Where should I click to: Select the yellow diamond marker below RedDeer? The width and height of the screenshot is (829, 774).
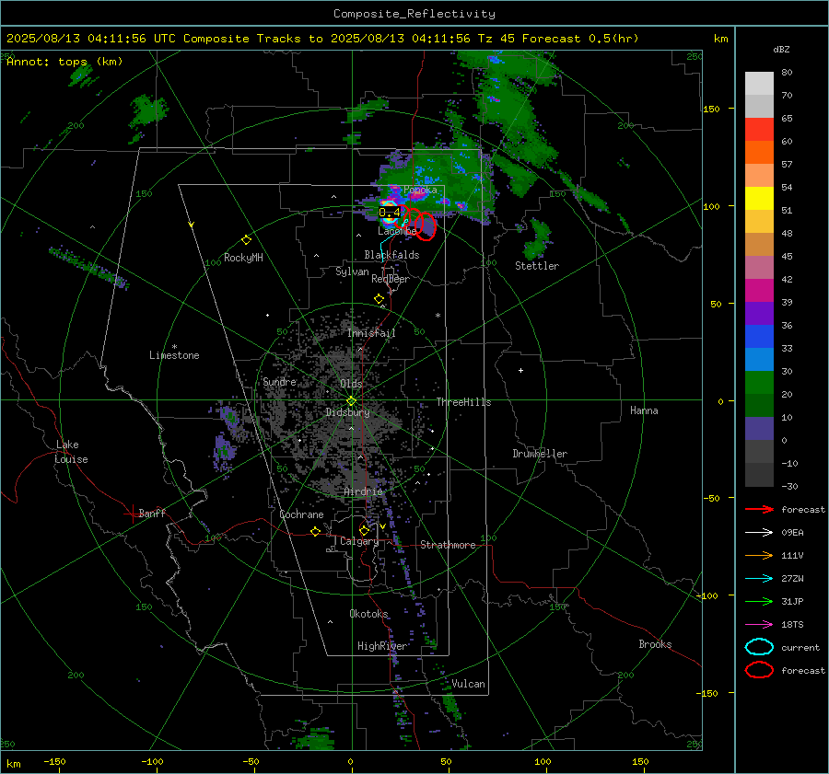tap(379, 299)
